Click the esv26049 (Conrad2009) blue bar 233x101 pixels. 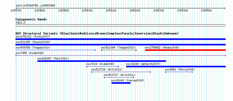point(121,83)
